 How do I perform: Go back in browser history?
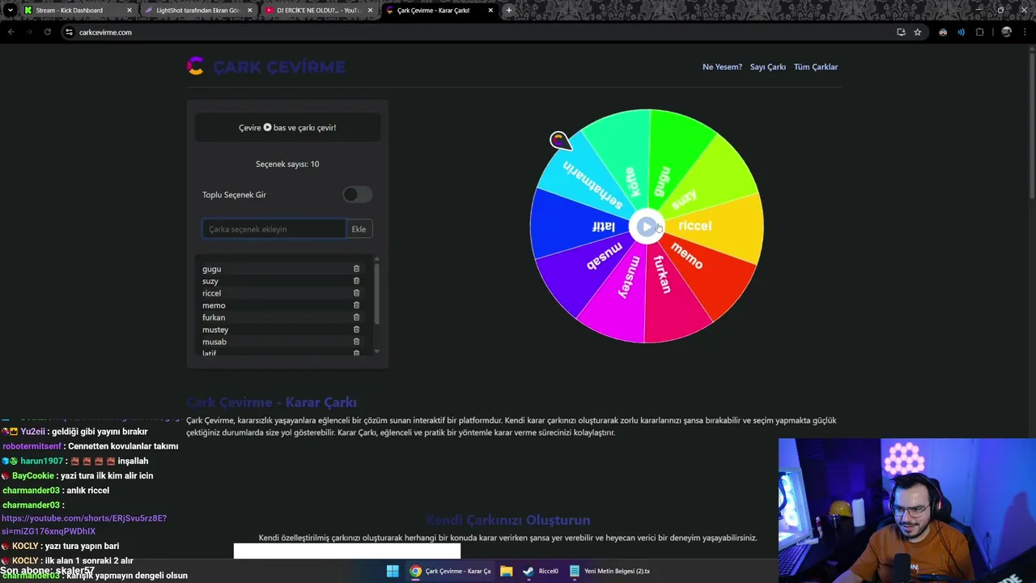pos(11,32)
